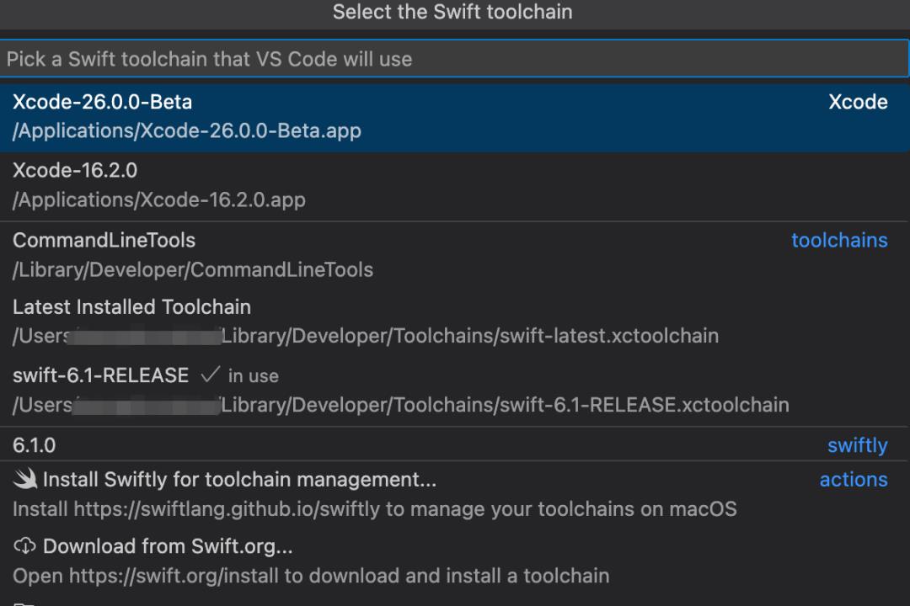Image resolution: width=910 pixels, height=606 pixels.
Task: Click the 'in use' label text
Action: pyautogui.click(x=253, y=375)
